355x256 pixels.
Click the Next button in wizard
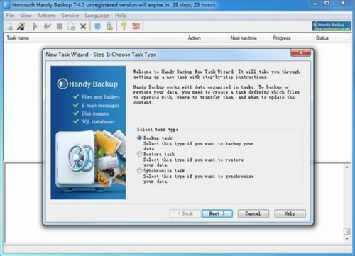[x=217, y=213]
